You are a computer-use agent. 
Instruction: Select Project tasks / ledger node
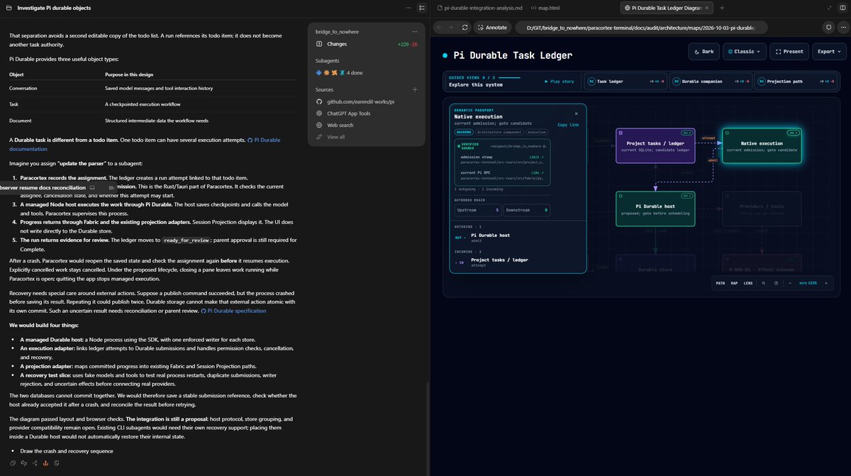(655, 145)
